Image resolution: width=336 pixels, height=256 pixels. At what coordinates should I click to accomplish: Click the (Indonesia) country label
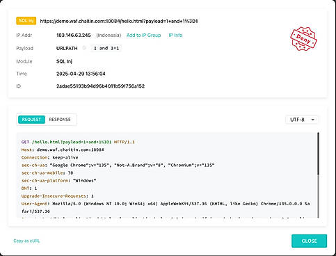pyautogui.click(x=109, y=35)
